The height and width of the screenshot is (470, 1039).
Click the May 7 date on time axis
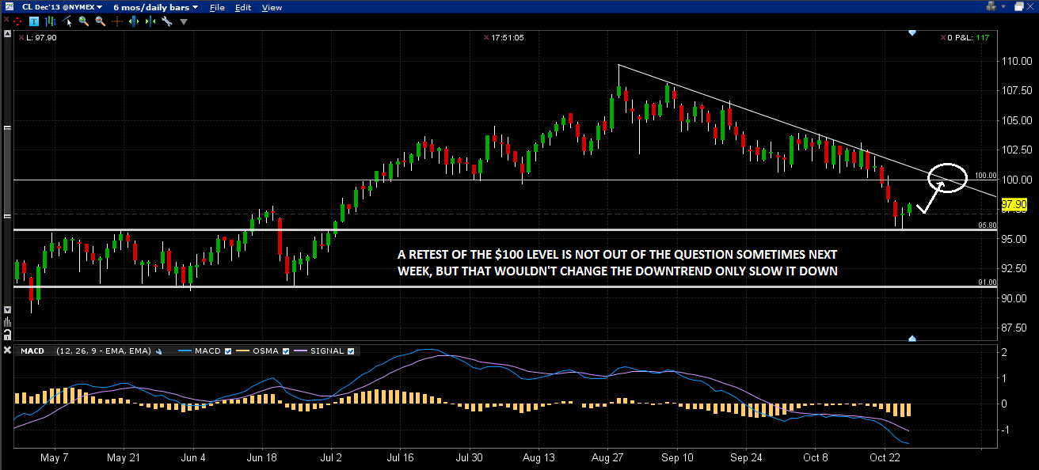pos(54,457)
